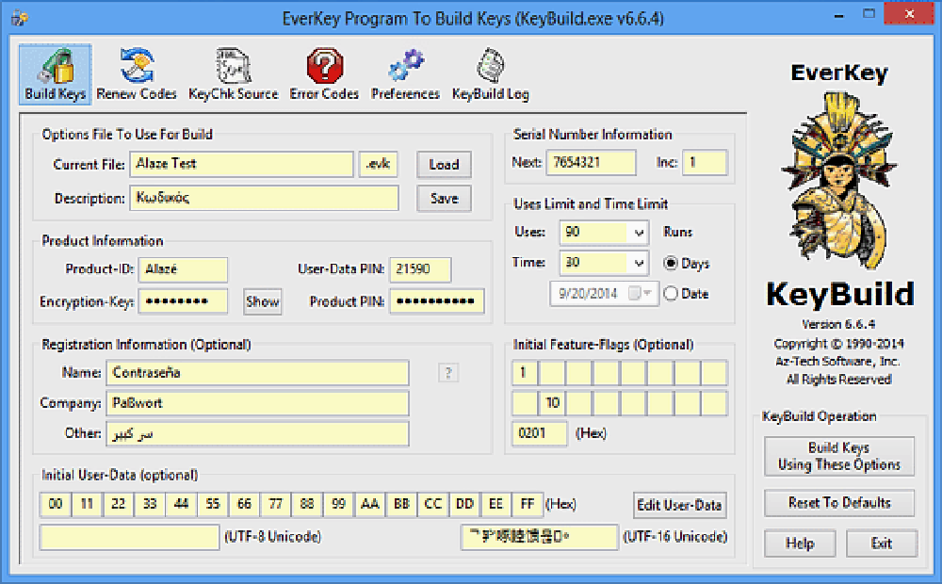Click the .evk extension field
The height and width of the screenshot is (584, 942).
[x=379, y=164]
